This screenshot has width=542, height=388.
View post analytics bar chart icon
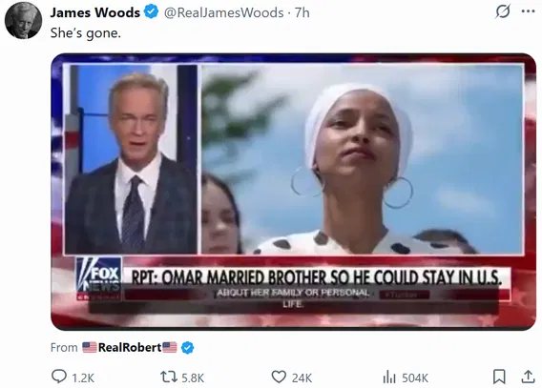pos(389,378)
